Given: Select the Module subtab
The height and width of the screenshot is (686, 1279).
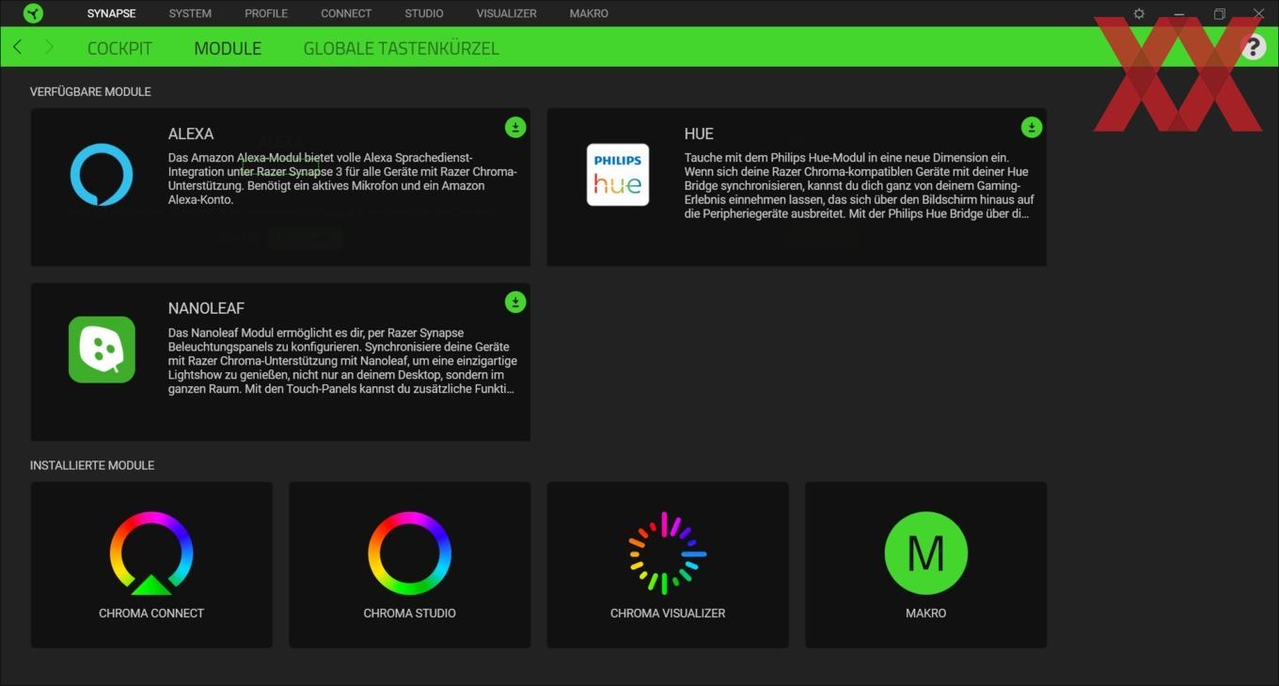Looking at the screenshot, I should pyautogui.click(x=228, y=48).
